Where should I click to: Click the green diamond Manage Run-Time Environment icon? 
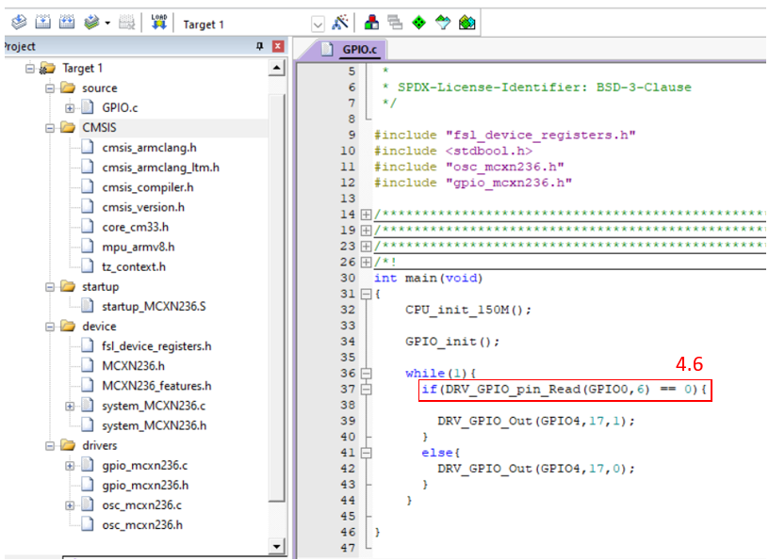point(417,23)
